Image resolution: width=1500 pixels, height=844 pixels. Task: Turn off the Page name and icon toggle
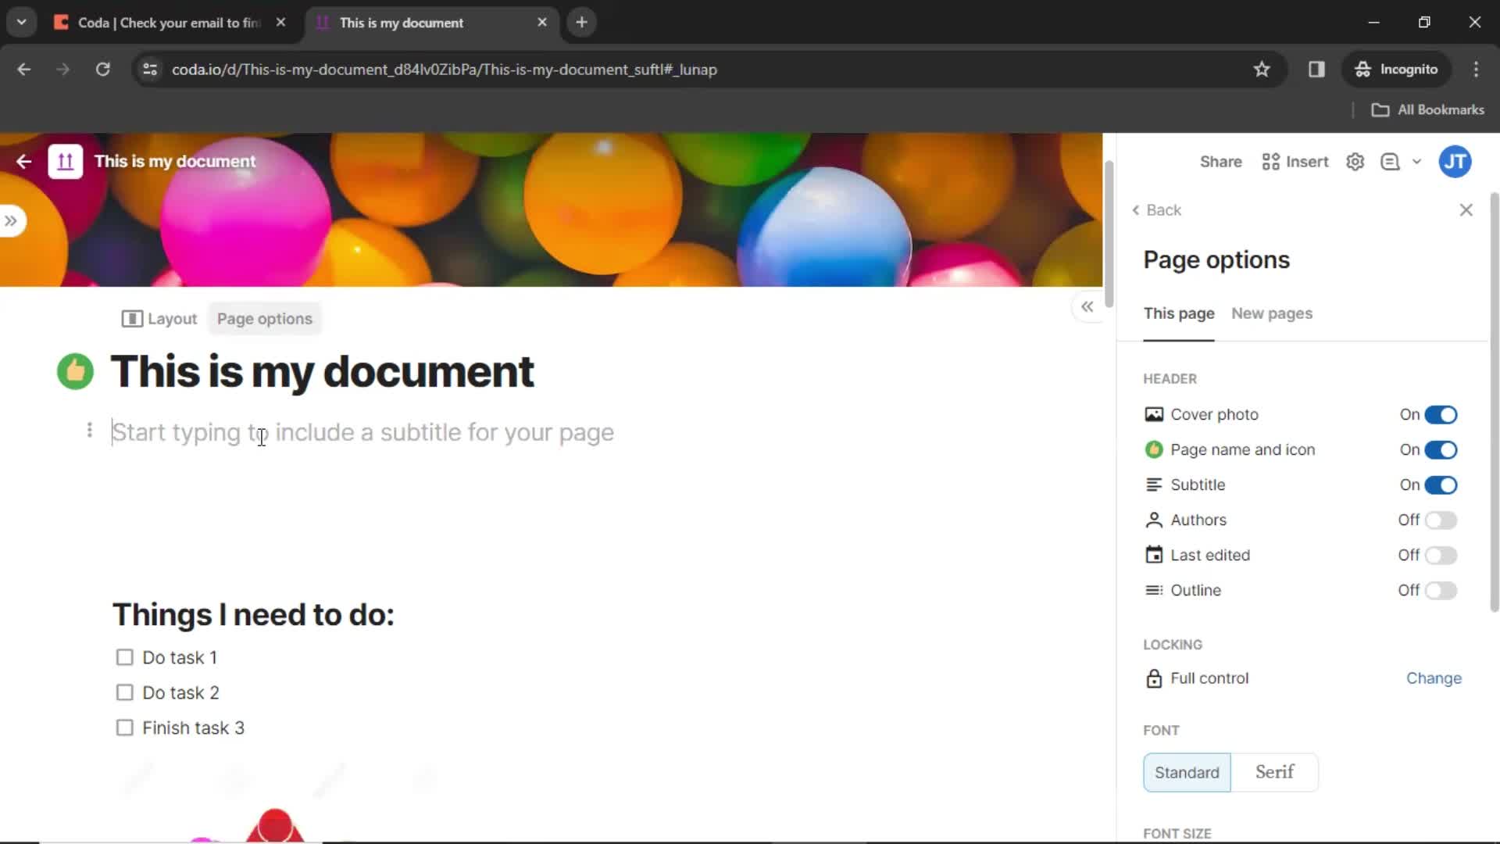point(1441,450)
